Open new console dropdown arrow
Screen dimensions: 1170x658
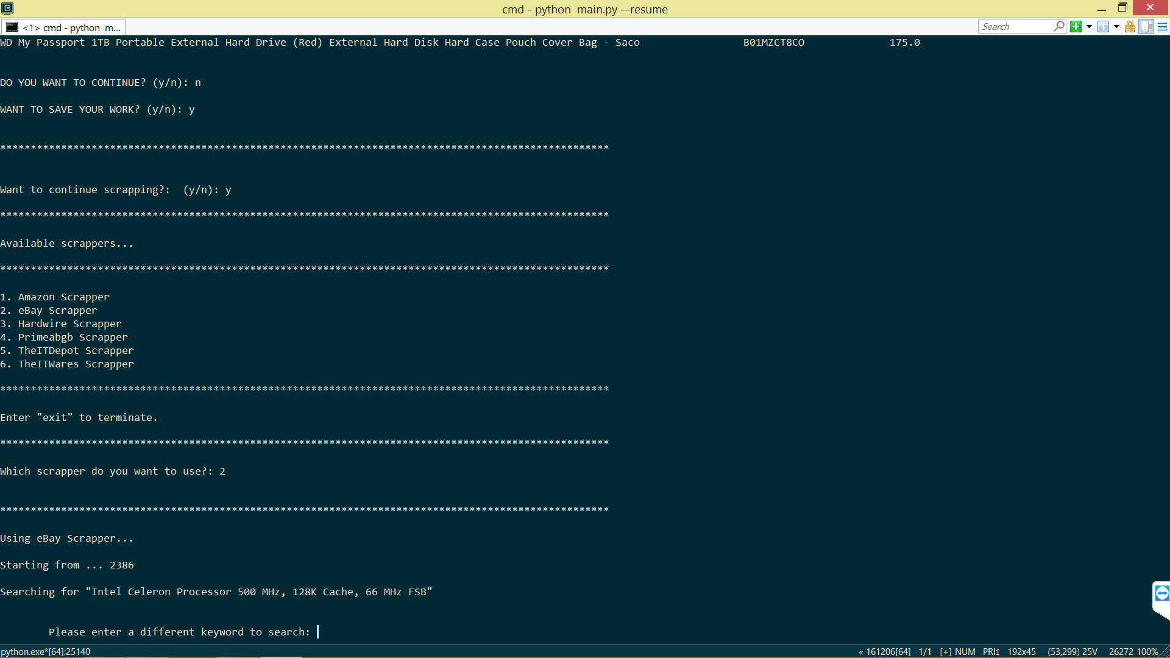[x=1089, y=27]
